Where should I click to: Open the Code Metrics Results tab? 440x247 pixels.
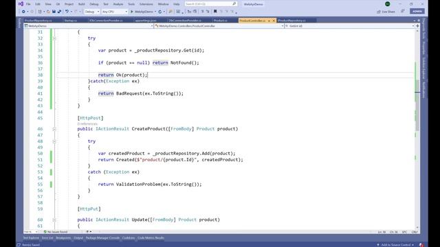tap(151, 238)
